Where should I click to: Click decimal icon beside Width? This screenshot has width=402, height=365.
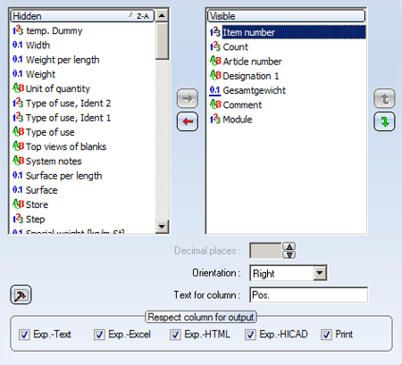tap(18, 45)
